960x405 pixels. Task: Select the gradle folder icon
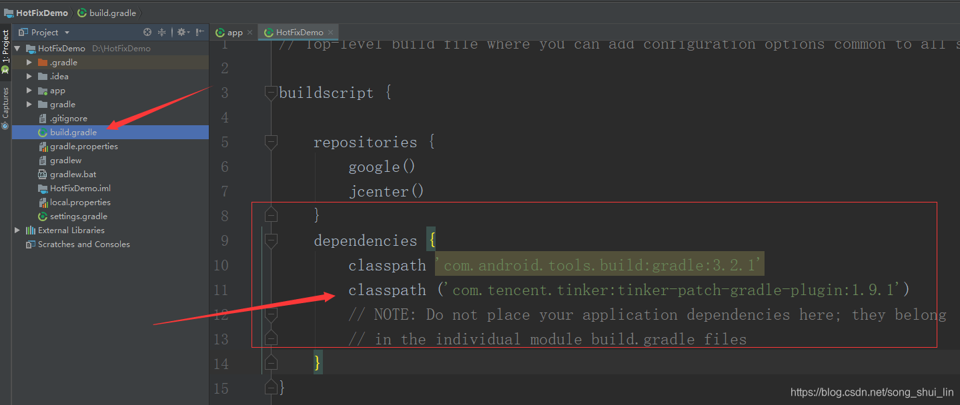tap(43, 105)
